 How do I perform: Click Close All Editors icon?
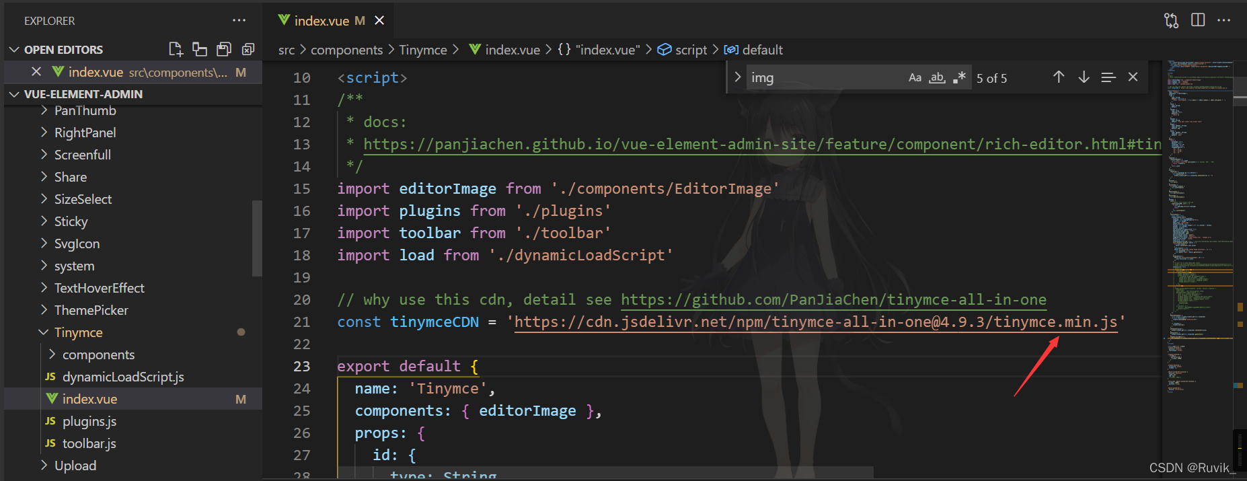(248, 49)
